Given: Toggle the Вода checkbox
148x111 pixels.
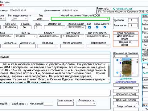Looking at the screenshot, I should tap(97, 27).
